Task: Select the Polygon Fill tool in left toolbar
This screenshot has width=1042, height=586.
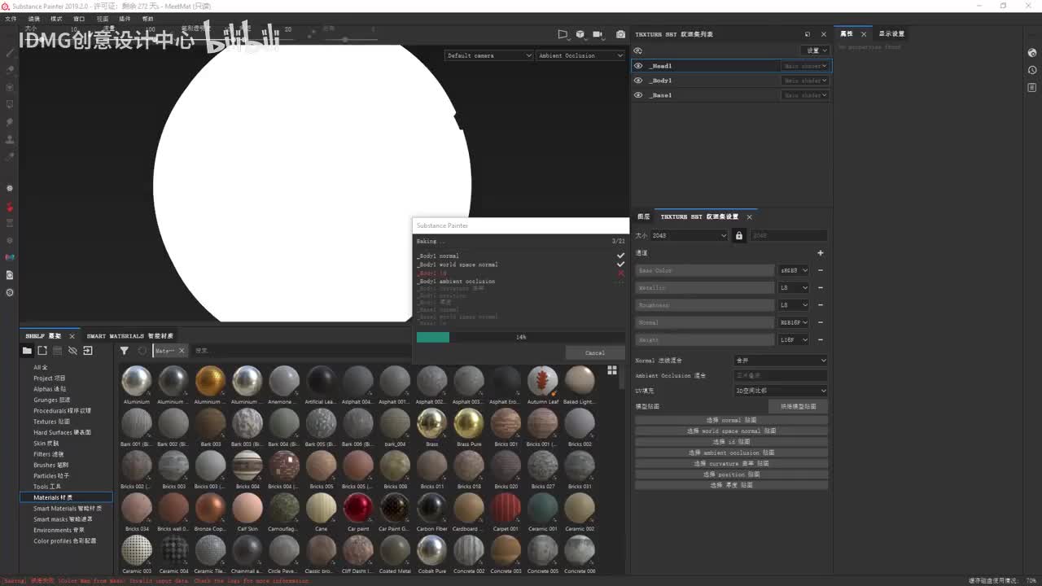Action: [10, 104]
